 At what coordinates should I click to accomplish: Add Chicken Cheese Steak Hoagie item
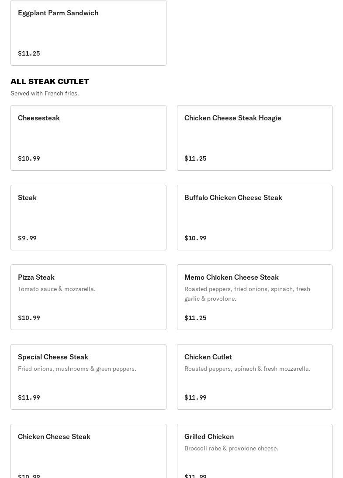(254, 138)
